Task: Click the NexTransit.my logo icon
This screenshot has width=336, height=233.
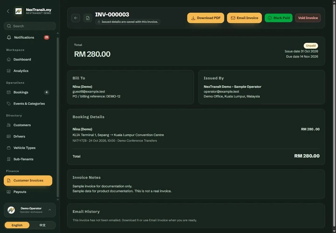Action: (18, 11)
